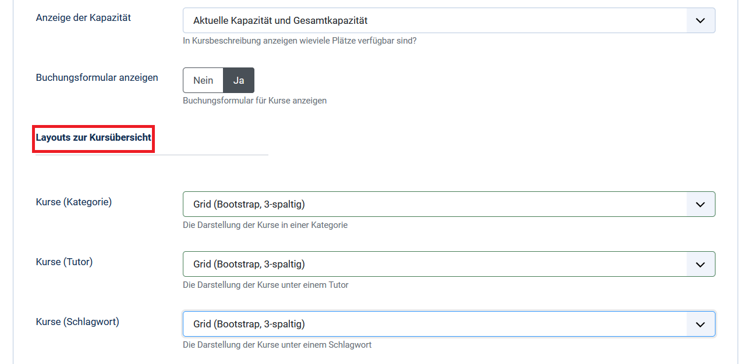The image size is (751, 364).
Task: Click the 'Kurse (Schlagwort)' field label
Action: (x=77, y=322)
